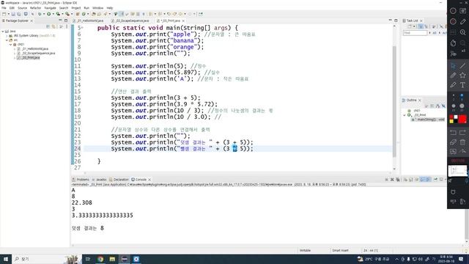
Task: Select the text T tool in drawing panel
Action: click(x=462, y=85)
